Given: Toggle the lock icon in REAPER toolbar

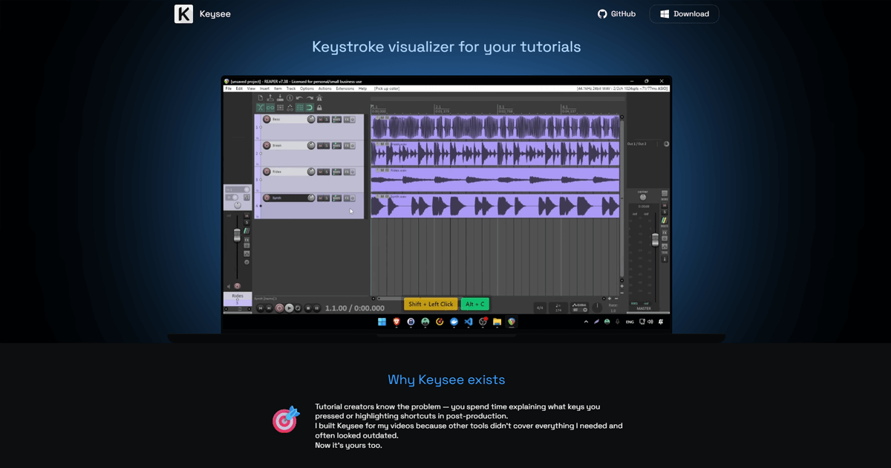Looking at the screenshot, I should 319,108.
